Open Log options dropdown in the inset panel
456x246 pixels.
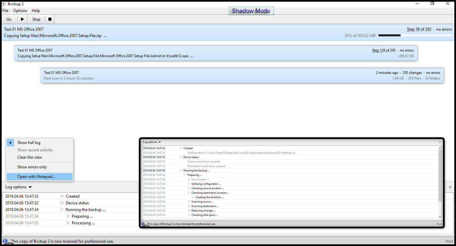152,142
